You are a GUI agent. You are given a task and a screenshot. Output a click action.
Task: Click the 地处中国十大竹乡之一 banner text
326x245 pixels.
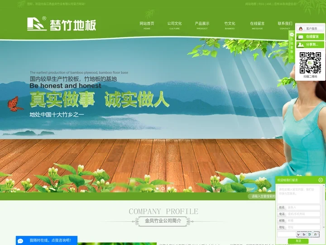[x=57, y=115]
